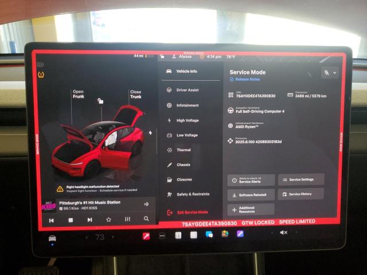Viewport: 367px width, 275px height.
Task: Tap the odometer 3466 mi reading
Action: pyautogui.click(x=311, y=96)
